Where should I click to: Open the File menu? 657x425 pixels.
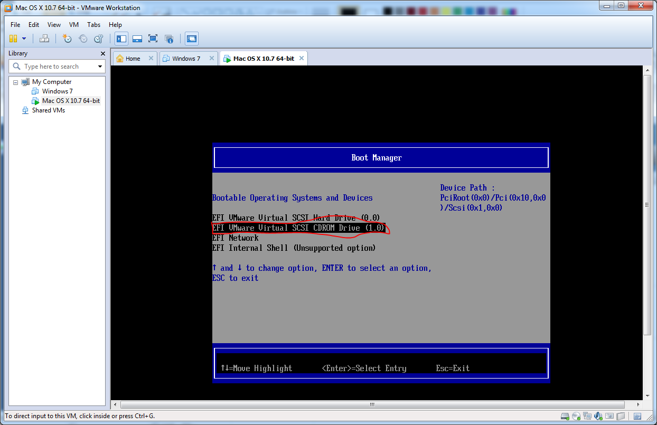click(x=15, y=25)
